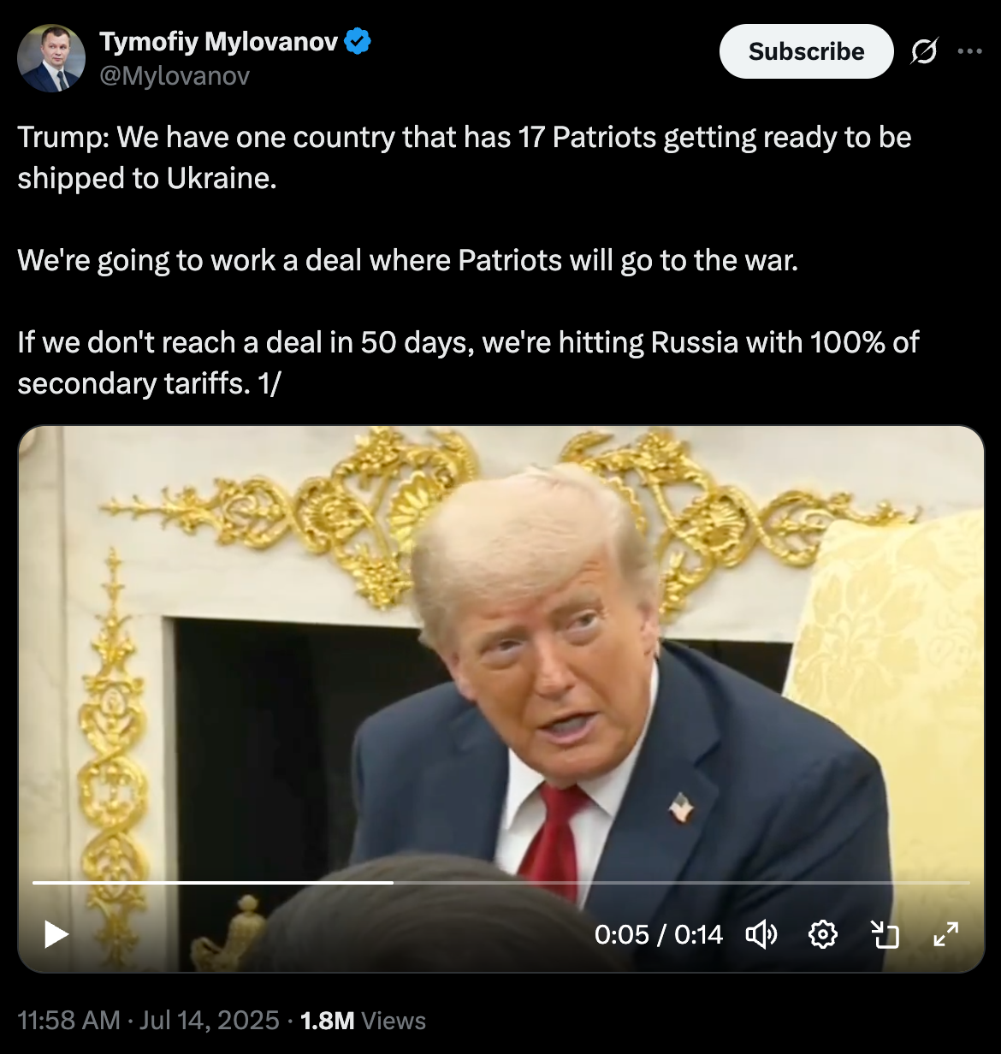Image resolution: width=1001 pixels, height=1054 pixels.
Task: Subscribe to Tymofiy Mylovanov
Action: (x=806, y=51)
